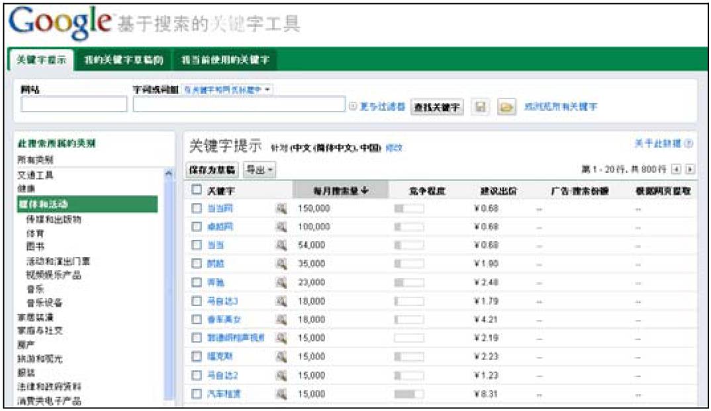This screenshot has width=711, height=411.
Task: Select the 音乐设备 subcategory
Action: (44, 303)
